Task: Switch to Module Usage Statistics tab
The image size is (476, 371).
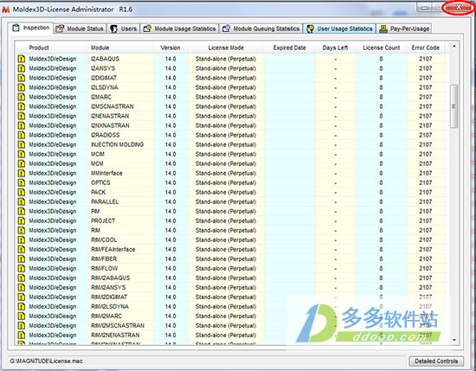Action: (x=179, y=29)
